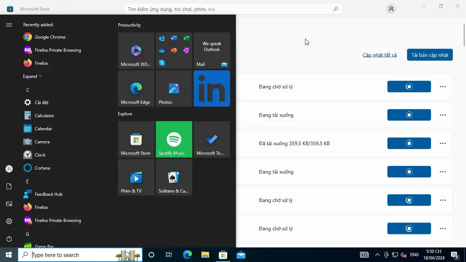Open the Mail app on the taskbar
This screenshot has height=262, width=466.
[241, 255]
